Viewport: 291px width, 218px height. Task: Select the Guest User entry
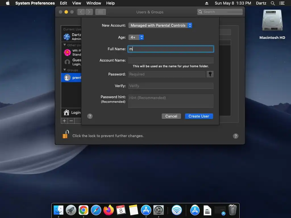[x=71, y=62]
